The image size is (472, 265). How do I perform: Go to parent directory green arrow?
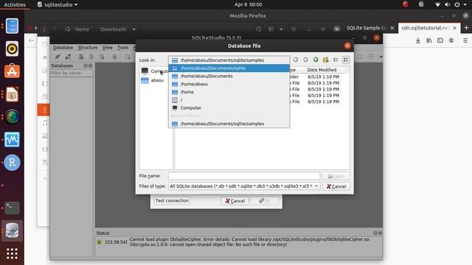316,60
